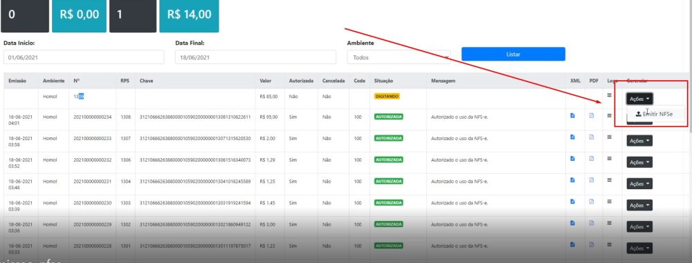692x263 pixels.
Task: Click the R$ 14,00 summary tile
Action: [x=189, y=15]
